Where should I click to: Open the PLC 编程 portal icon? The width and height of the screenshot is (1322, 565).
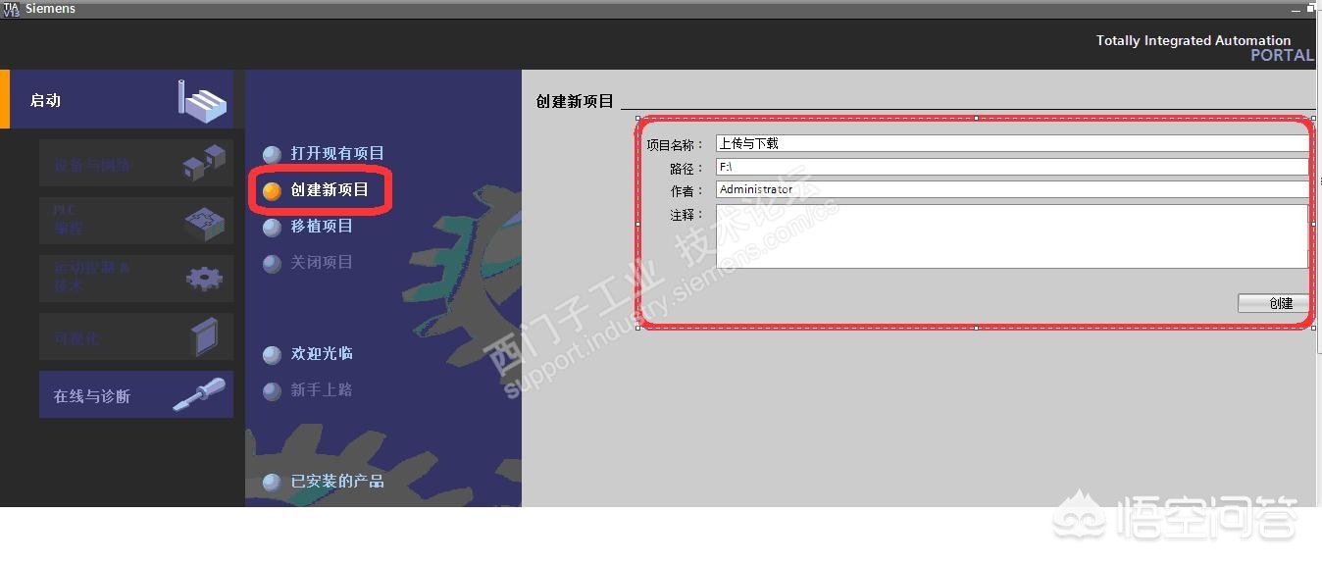pos(203,220)
